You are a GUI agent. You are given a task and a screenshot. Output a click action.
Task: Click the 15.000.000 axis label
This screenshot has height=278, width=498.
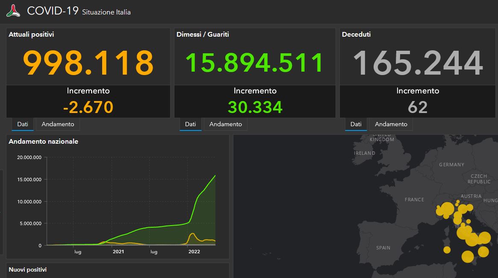[29, 180]
